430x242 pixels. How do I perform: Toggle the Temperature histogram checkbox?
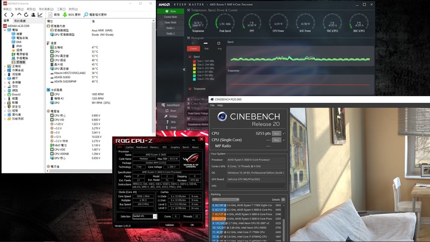pyautogui.click(x=190, y=88)
